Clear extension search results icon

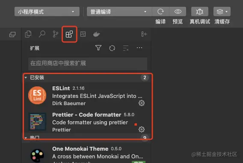[x=126, y=48]
